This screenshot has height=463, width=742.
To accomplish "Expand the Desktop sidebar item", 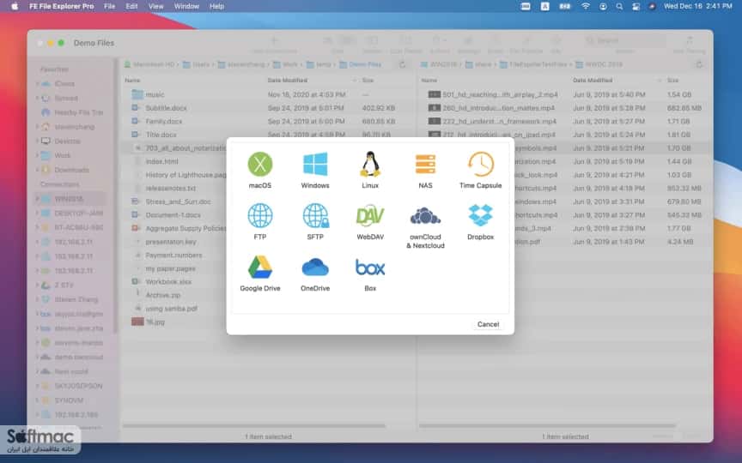I will (37, 141).
